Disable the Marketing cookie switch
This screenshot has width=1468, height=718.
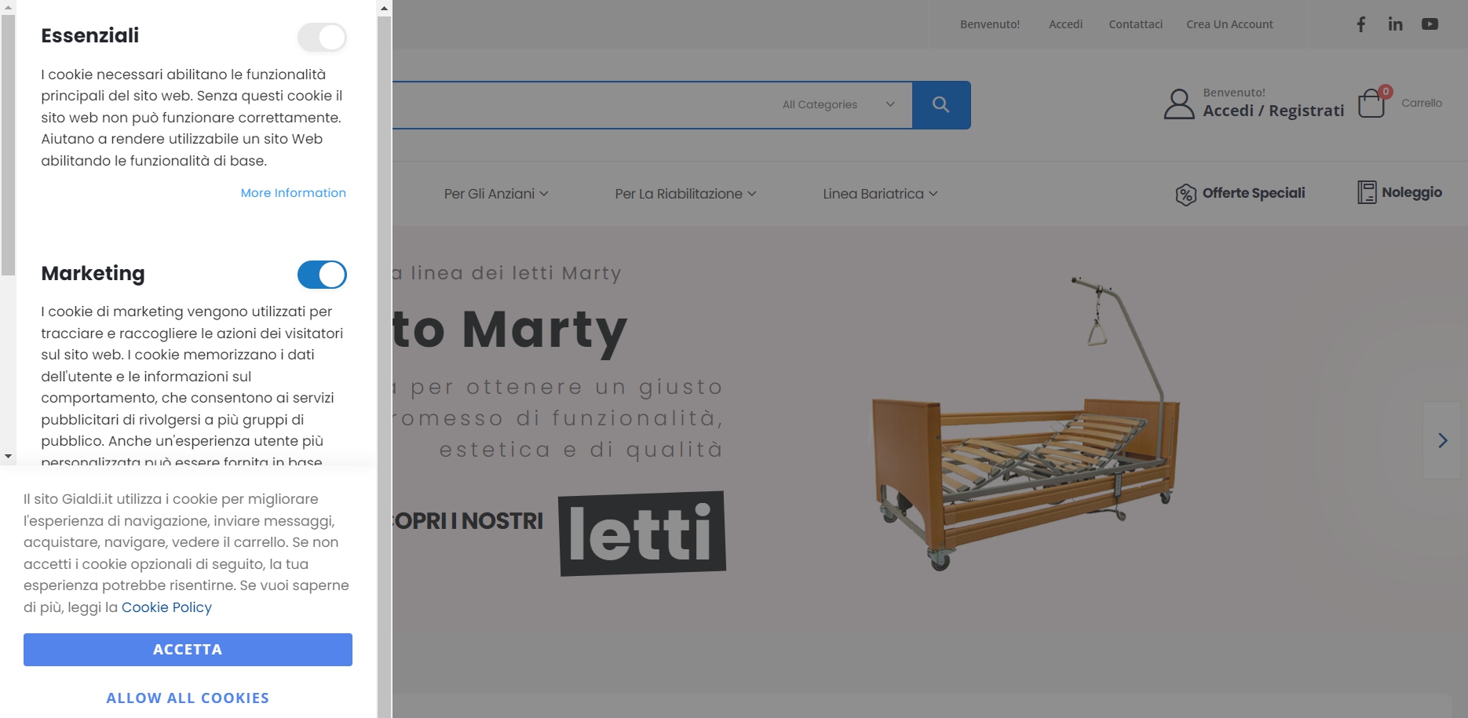[322, 275]
